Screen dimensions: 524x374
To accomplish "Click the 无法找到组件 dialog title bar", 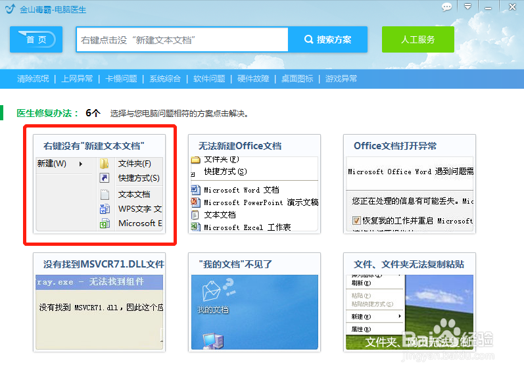I will pos(99,282).
